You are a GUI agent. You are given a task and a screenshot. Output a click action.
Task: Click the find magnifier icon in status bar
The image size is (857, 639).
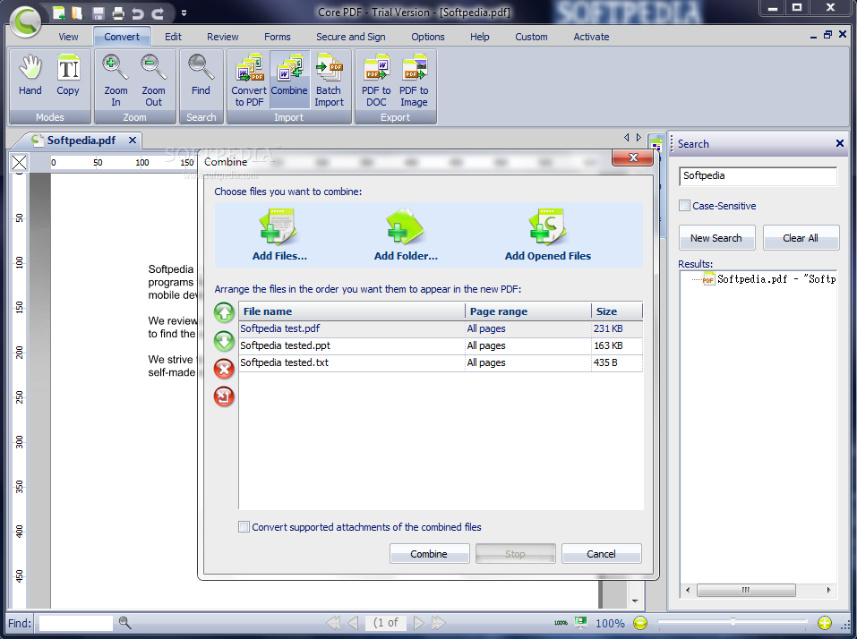point(125,622)
